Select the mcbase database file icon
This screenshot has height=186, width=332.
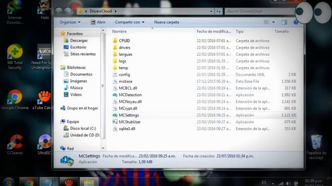[x=115, y=81]
